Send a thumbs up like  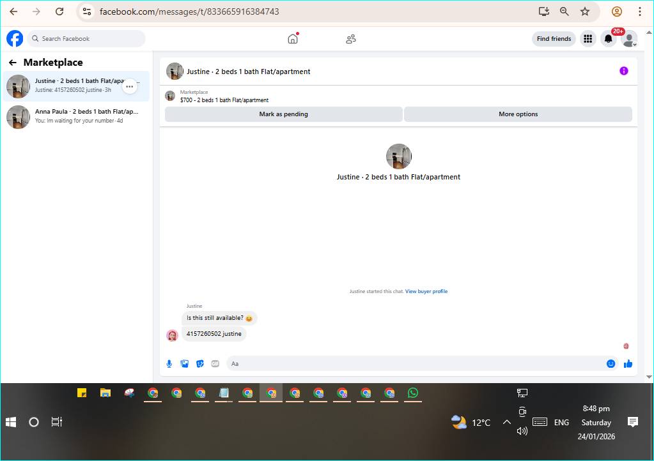[628, 363]
